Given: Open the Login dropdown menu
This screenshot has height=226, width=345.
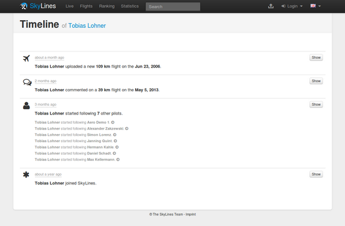Looking at the screenshot, I should click(x=292, y=6).
